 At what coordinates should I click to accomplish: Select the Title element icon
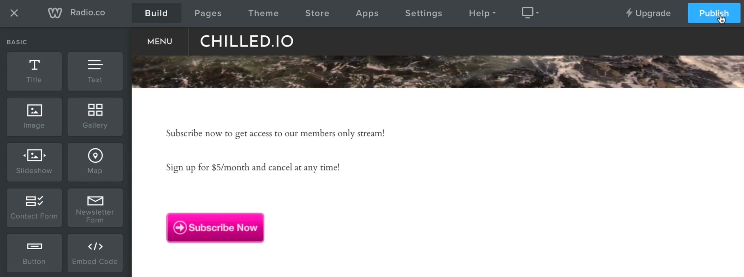coord(34,71)
